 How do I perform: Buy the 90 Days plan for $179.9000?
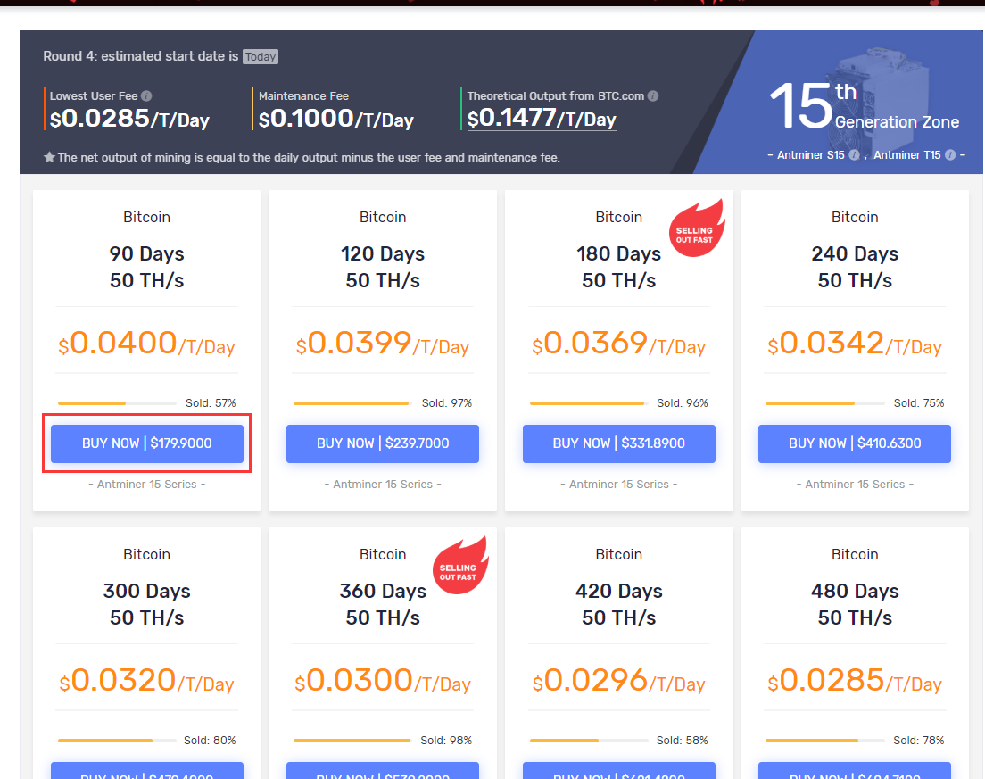pos(147,443)
